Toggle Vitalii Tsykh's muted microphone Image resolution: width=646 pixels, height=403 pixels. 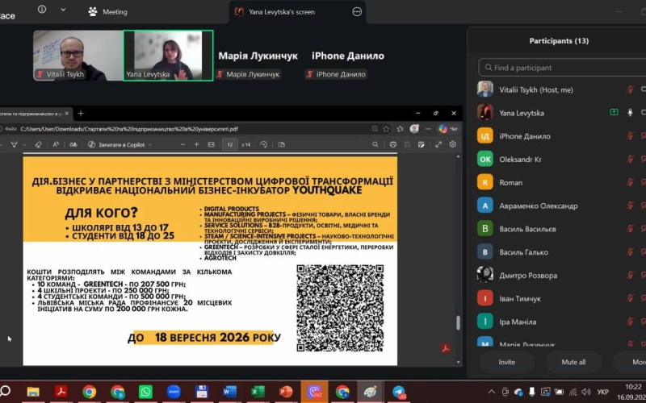630,89
